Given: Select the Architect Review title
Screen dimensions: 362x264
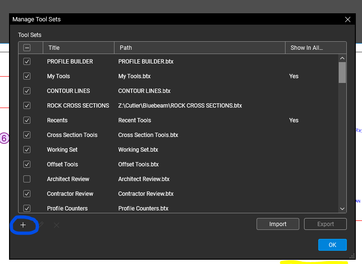Looking at the screenshot, I should pos(68,179).
